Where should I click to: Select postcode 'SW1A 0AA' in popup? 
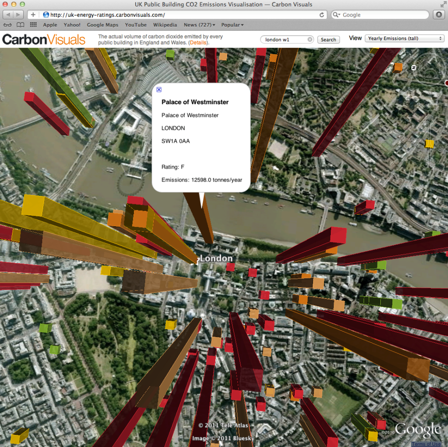(x=176, y=141)
